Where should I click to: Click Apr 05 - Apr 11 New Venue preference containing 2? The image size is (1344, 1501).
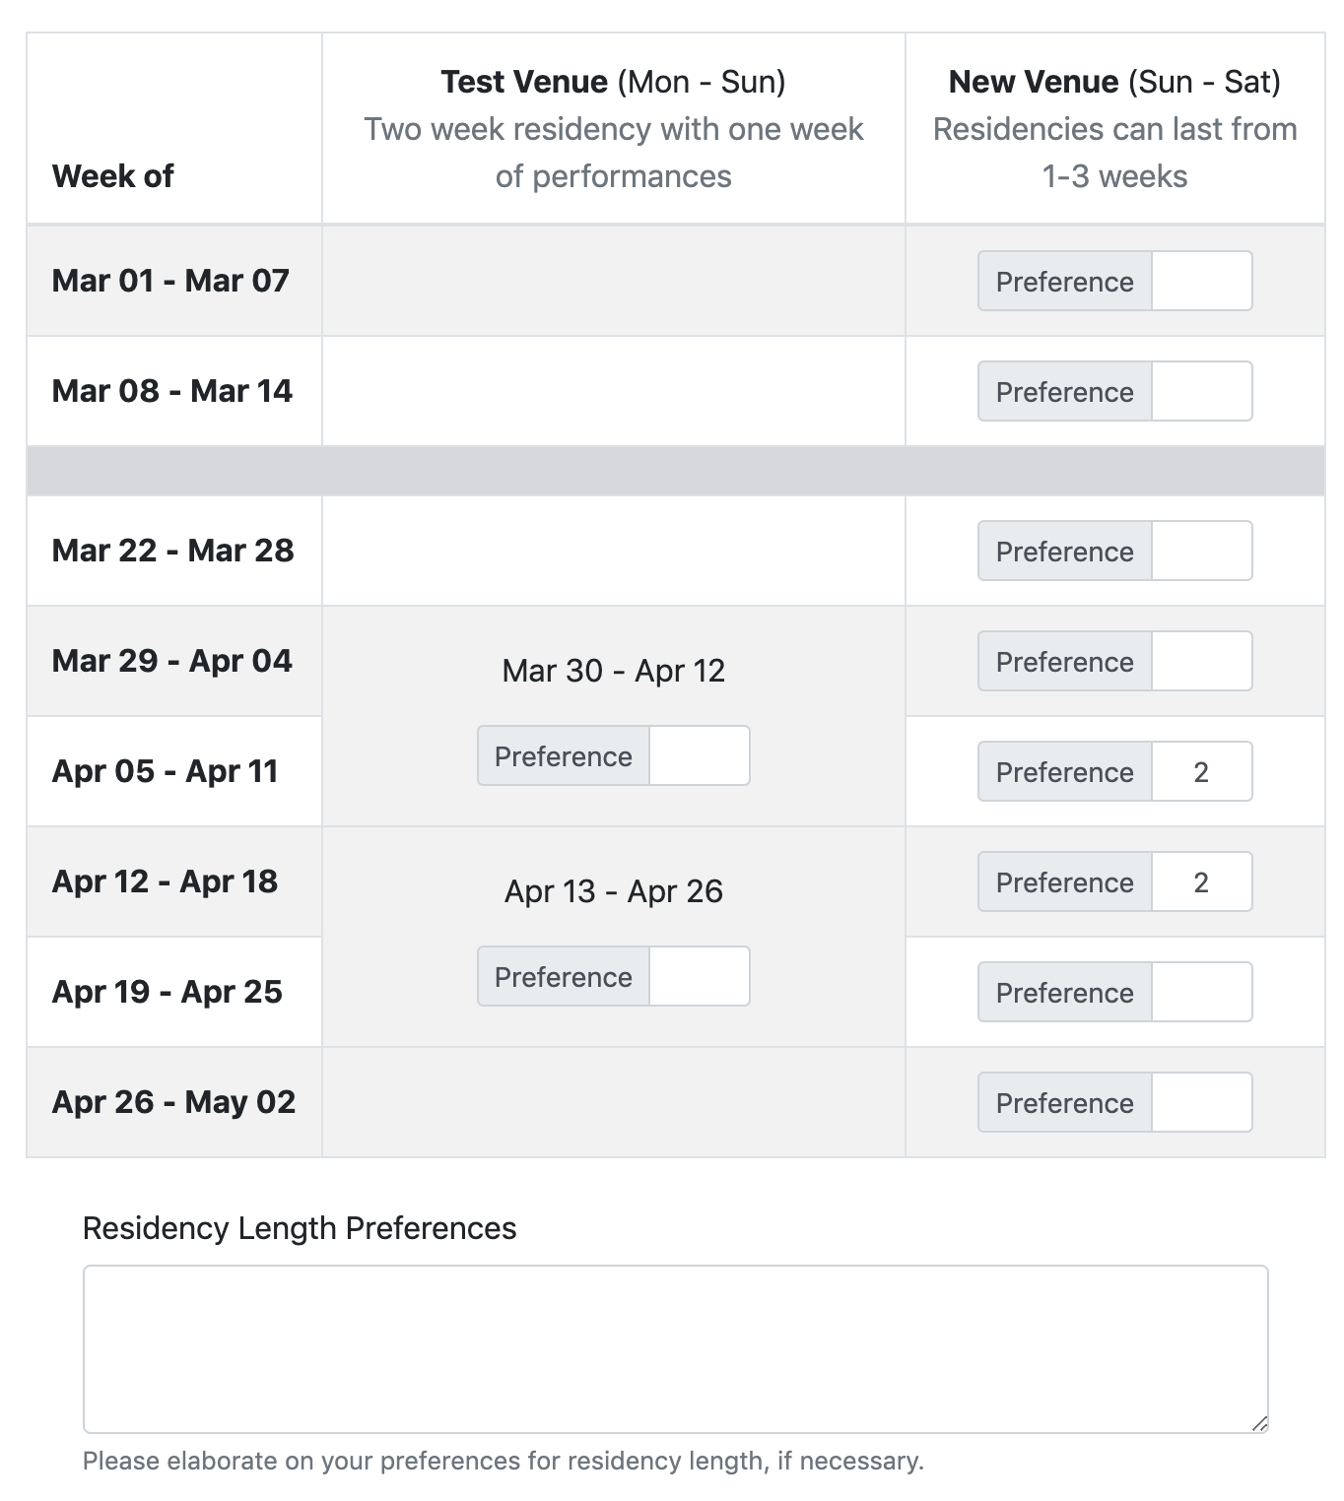coord(1201,771)
